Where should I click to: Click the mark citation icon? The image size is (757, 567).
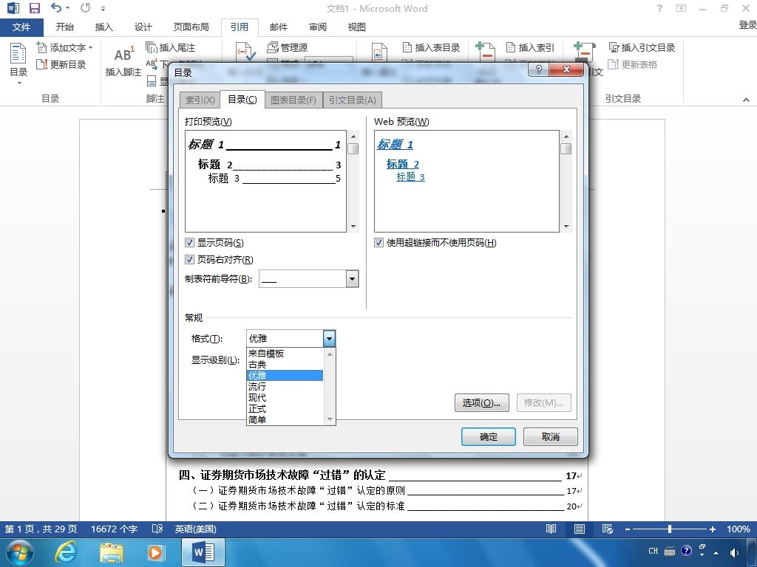tap(584, 52)
